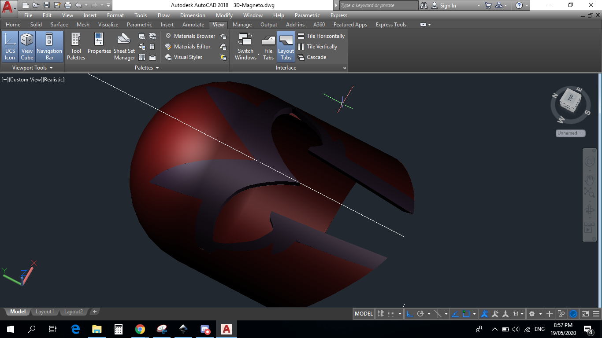Screen dimensions: 602x338
Task: Click the Save icon in quick access toolbar
Action: tap(46, 5)
